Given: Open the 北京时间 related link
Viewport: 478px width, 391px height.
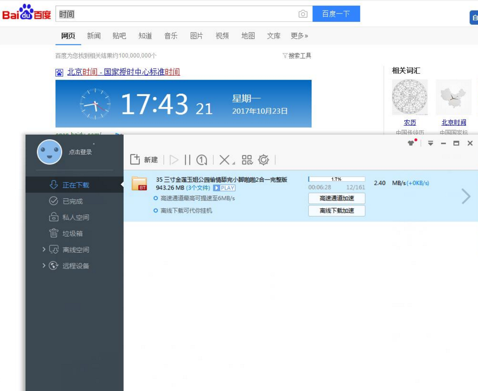Looking at the screenshot, I should click(x=454, y=122).
